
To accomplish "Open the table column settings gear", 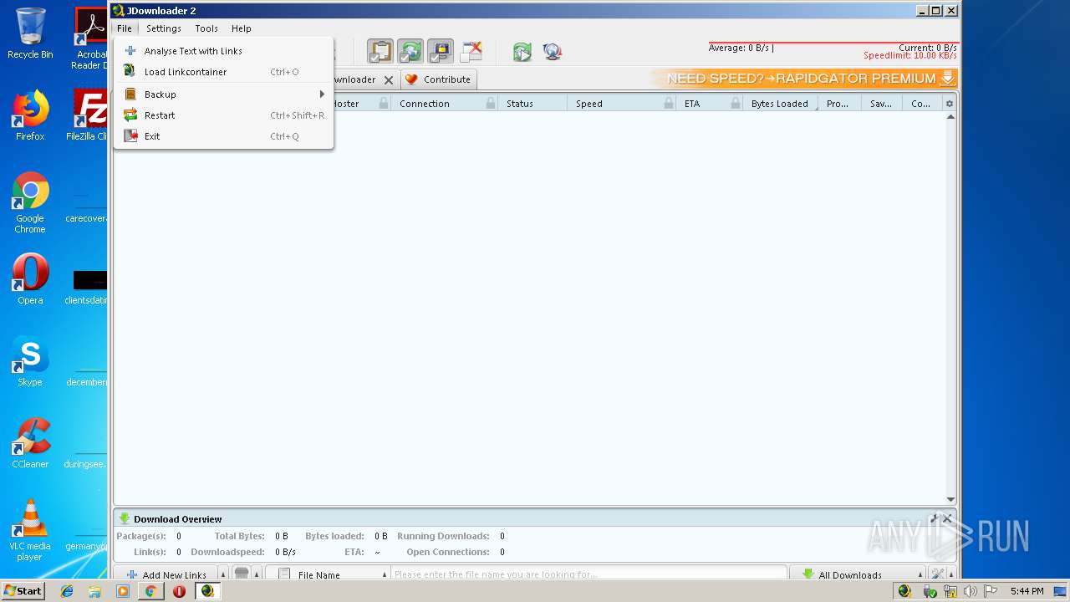I will pyautogui.click(x=949, y=104).
